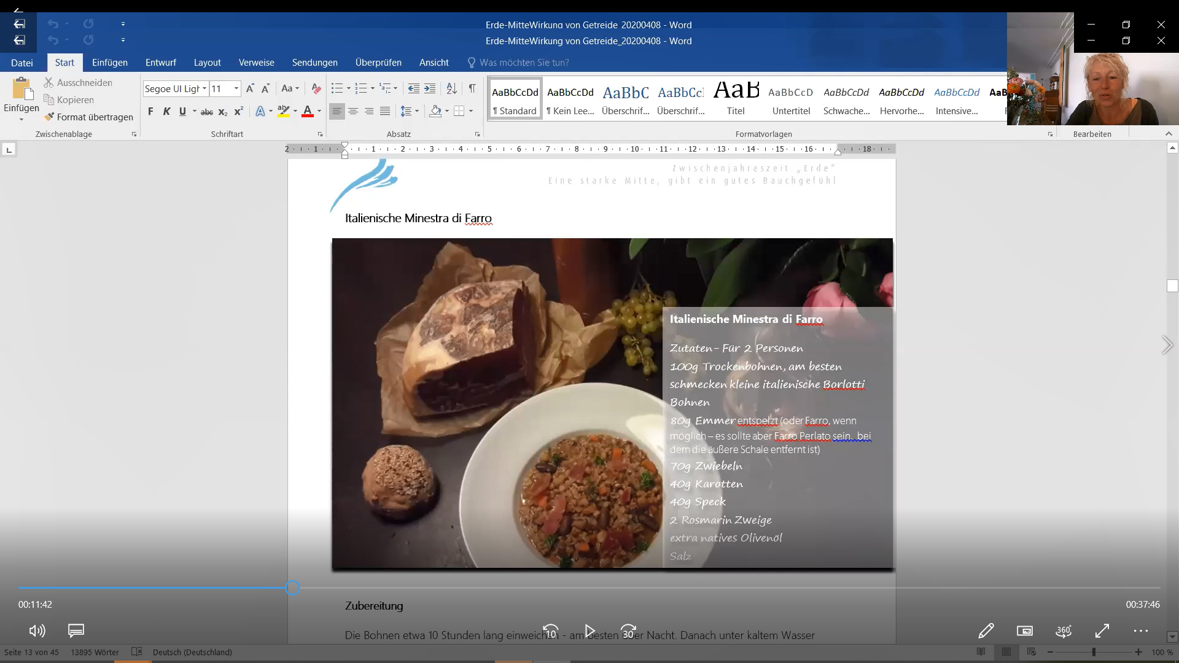Apply the Titel style
The width and height of the screenshot is (1179, 663).
pos(736,99)
